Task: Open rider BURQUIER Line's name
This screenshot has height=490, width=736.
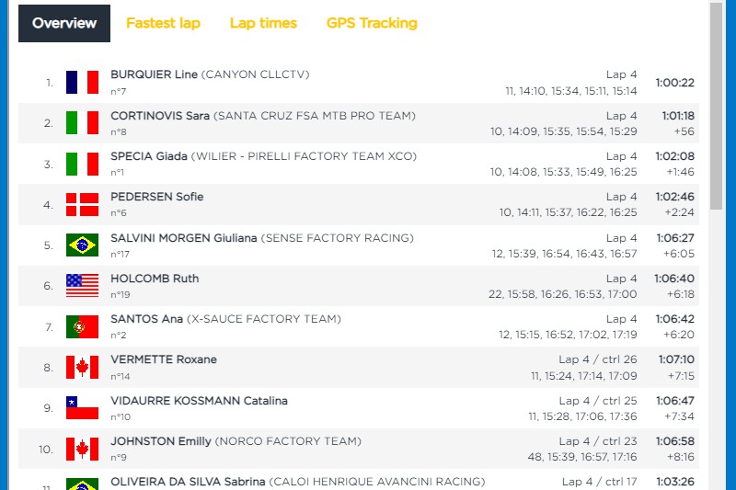Action: coord(154,74)
